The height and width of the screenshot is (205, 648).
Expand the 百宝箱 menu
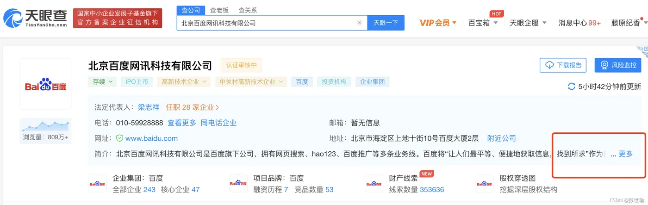(x=483, y=23)
